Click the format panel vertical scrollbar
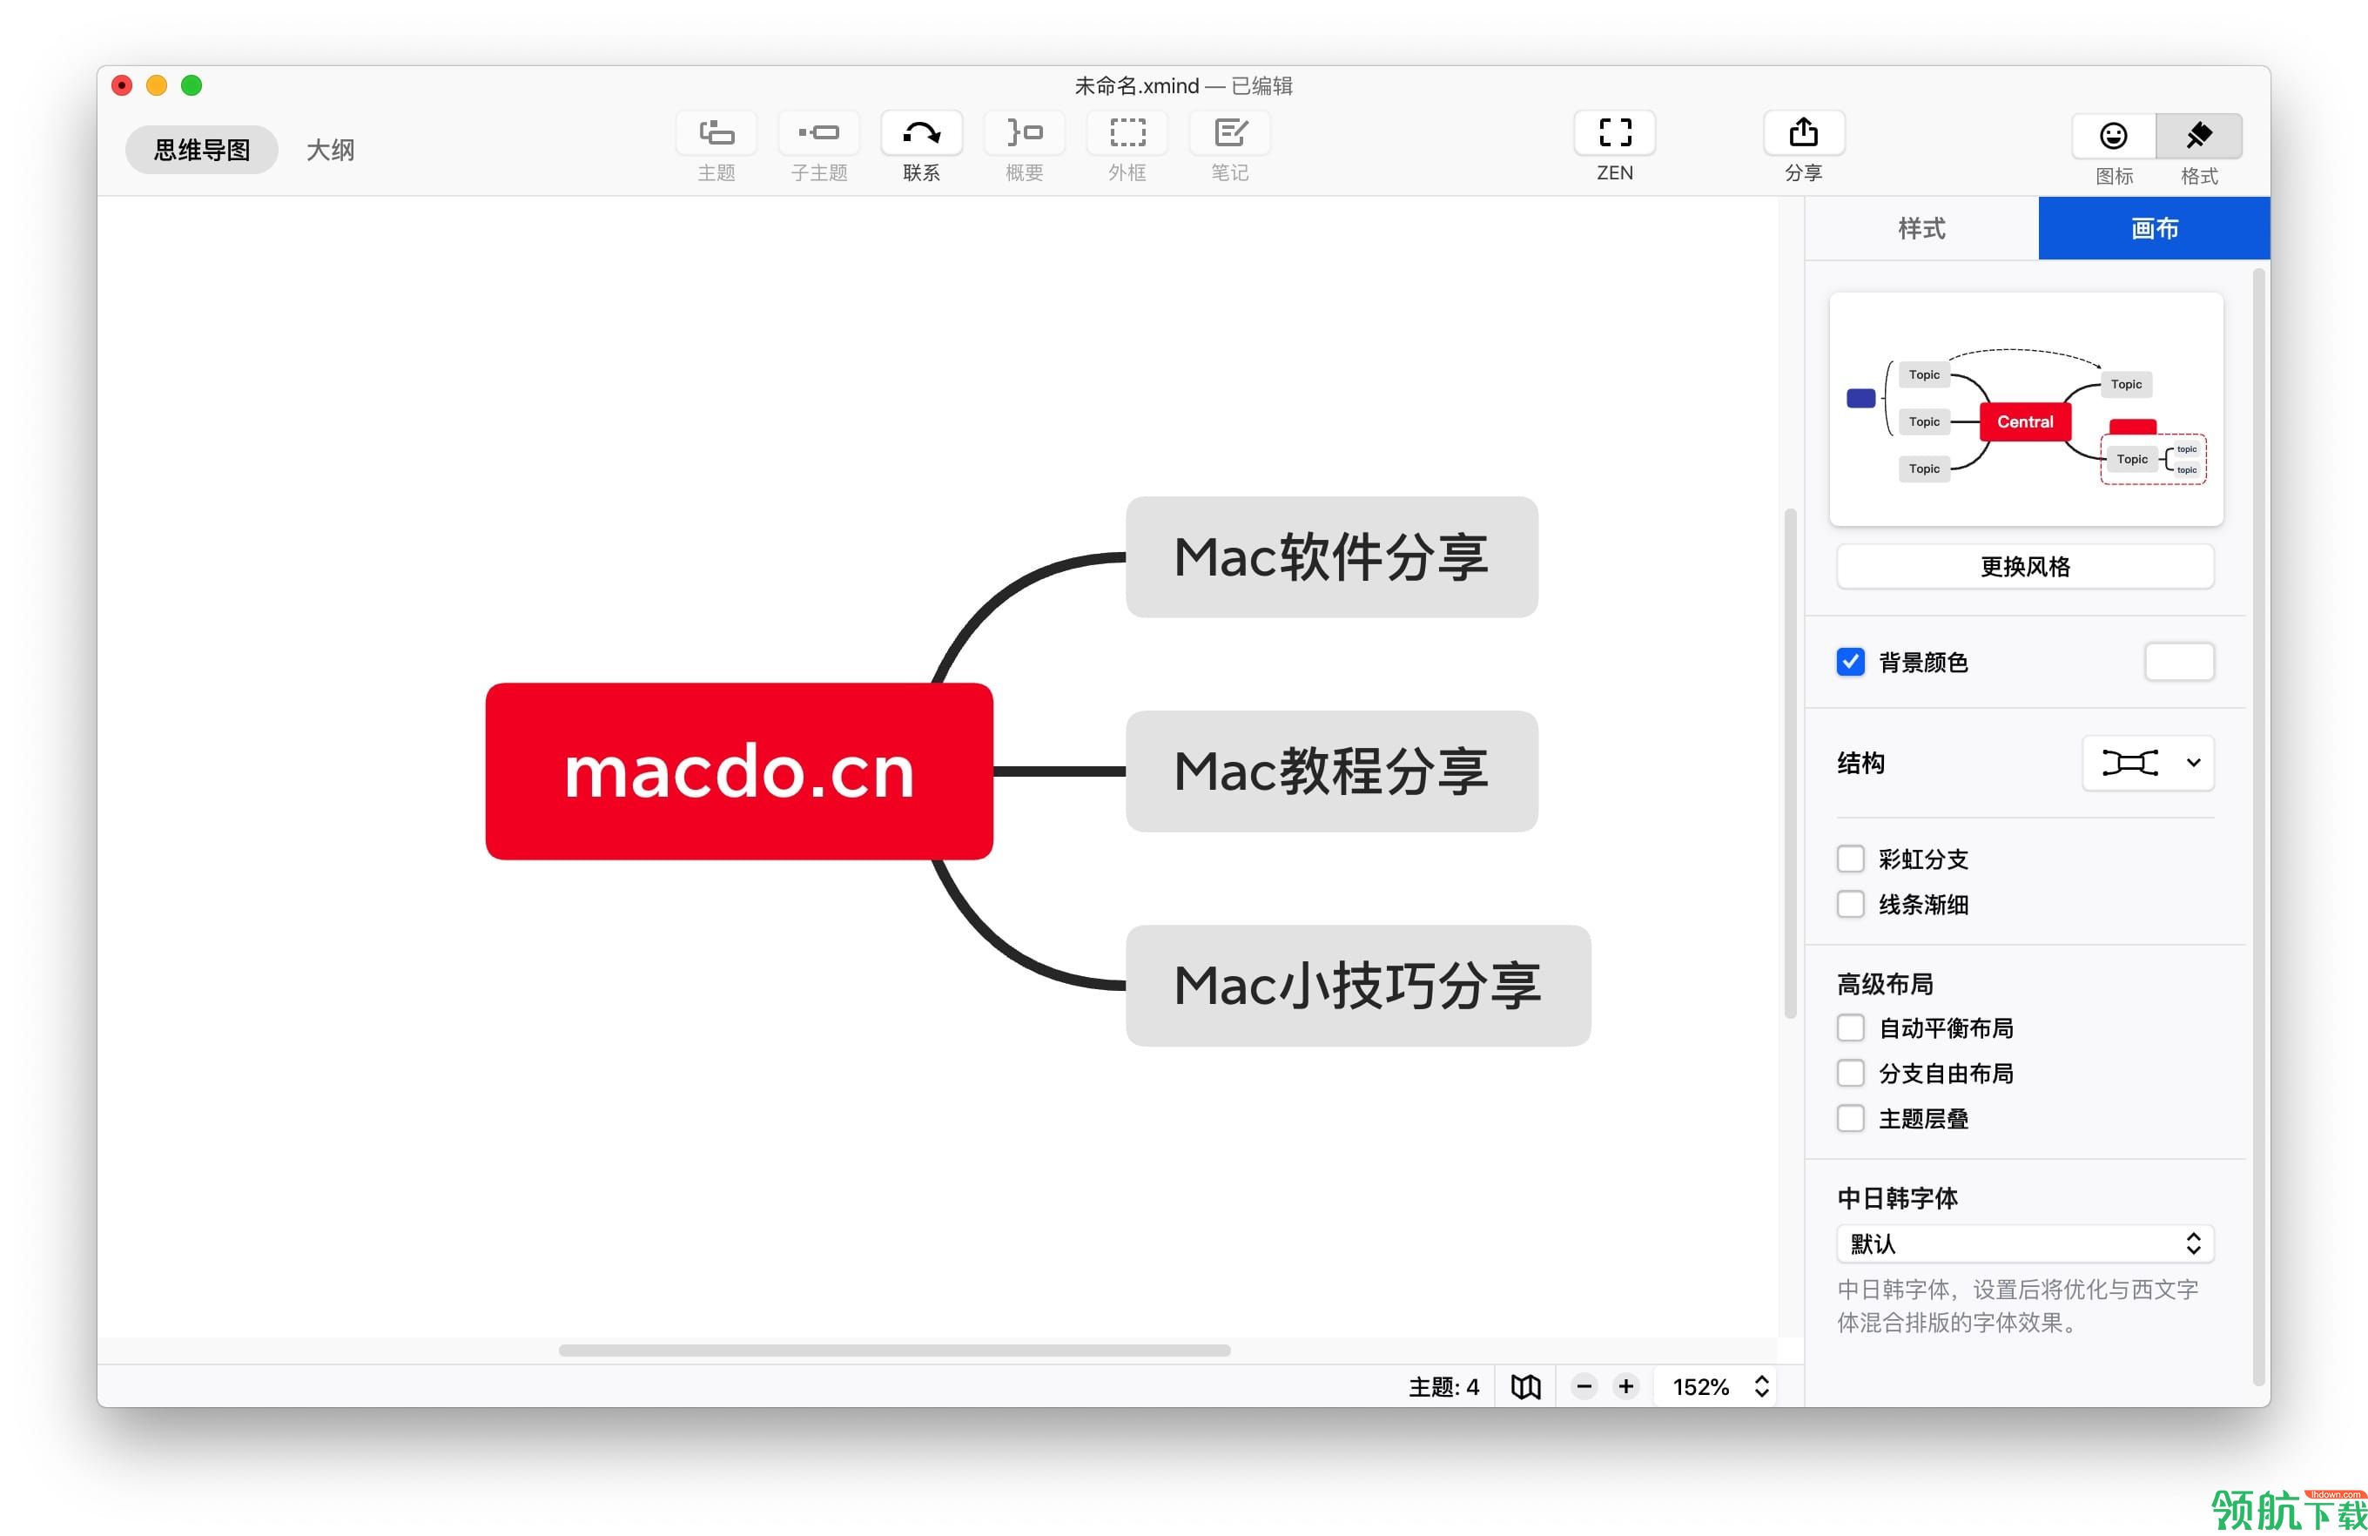 2258,825
